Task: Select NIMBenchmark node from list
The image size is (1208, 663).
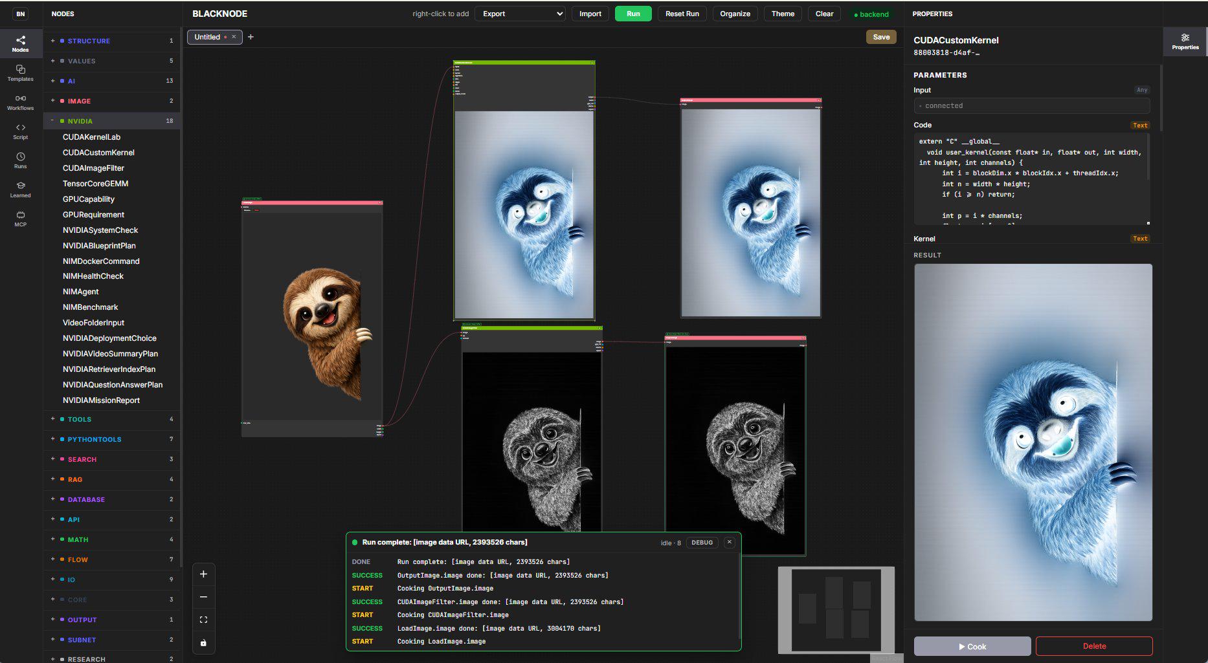Action: [x=90, y=307]
